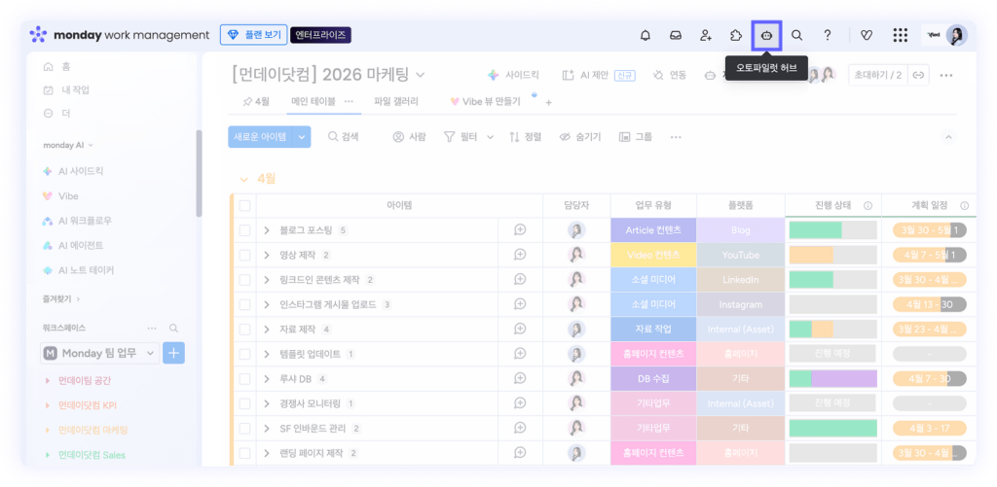
Task: Open the inbox tray icon
Action: point(675,36)
